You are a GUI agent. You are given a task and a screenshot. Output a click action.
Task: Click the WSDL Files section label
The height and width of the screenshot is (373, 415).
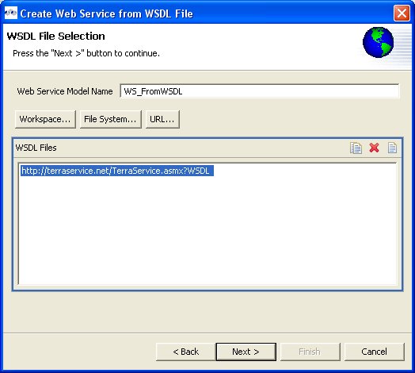(36, 148)
